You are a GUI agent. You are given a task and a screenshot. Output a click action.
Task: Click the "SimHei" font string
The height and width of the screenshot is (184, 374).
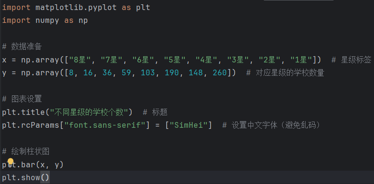188,125
